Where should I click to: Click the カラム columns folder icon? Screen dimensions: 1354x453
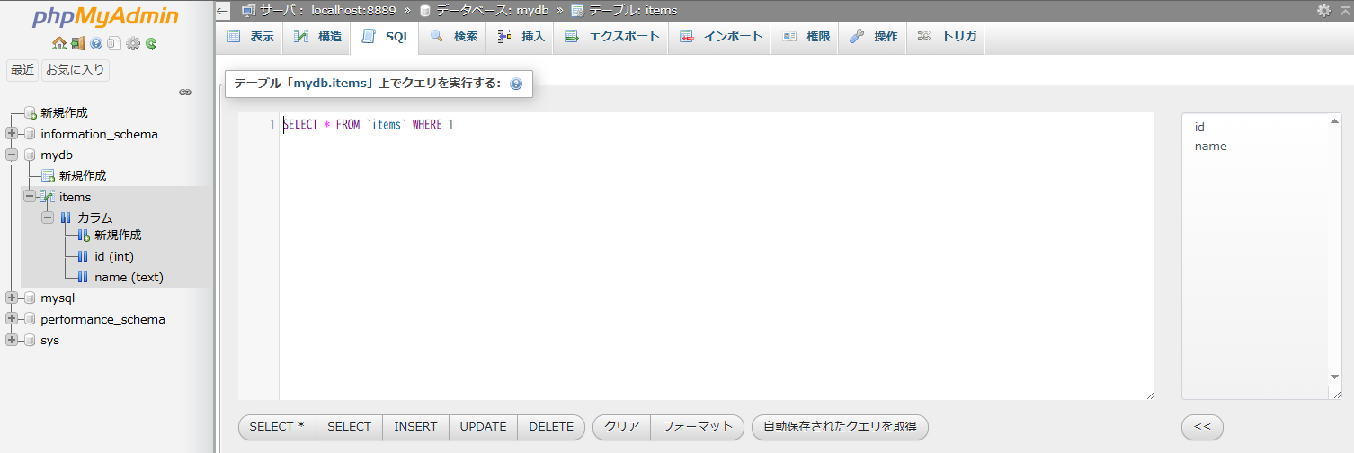point(66,218)
